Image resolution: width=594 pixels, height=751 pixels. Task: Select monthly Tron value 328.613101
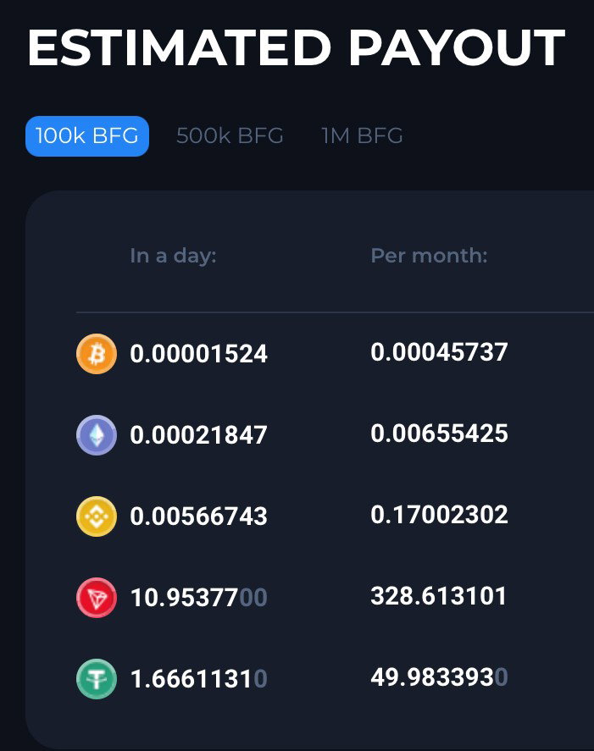[x=439, y=596]
